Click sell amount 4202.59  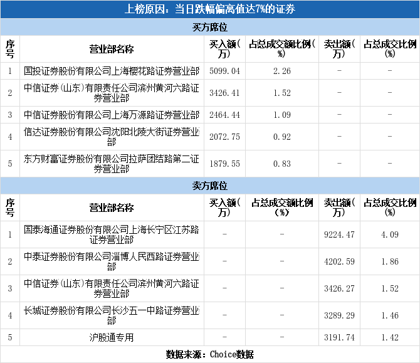339,261
